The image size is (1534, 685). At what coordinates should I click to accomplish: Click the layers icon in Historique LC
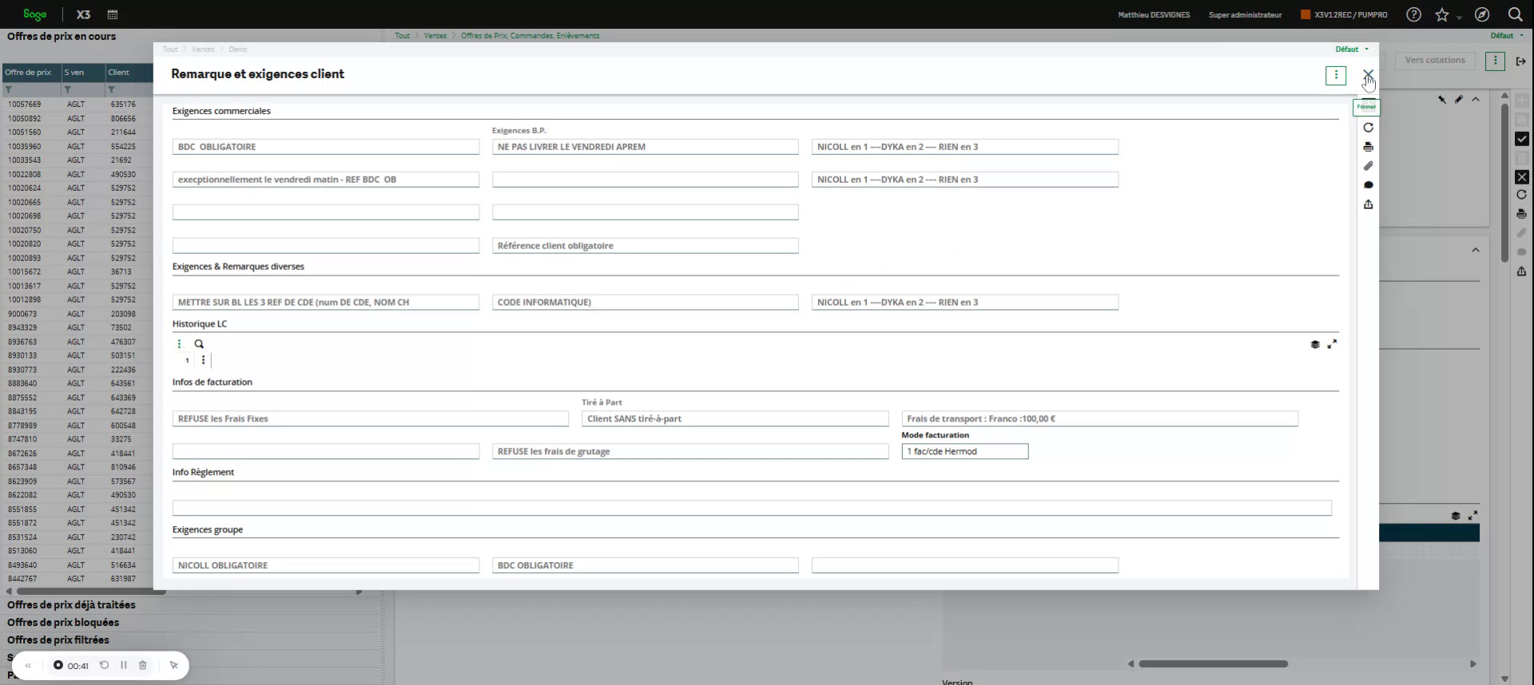(x=1315, y=344)
